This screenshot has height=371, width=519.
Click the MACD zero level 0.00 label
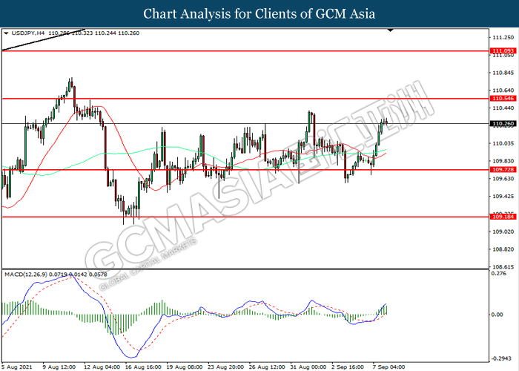point(497,315)
